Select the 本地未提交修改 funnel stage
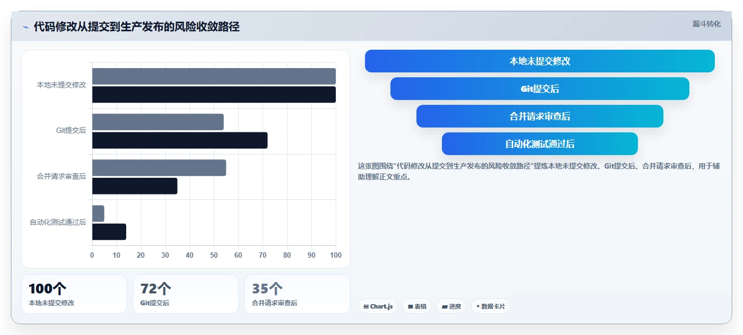 click(x=540, y=61)
